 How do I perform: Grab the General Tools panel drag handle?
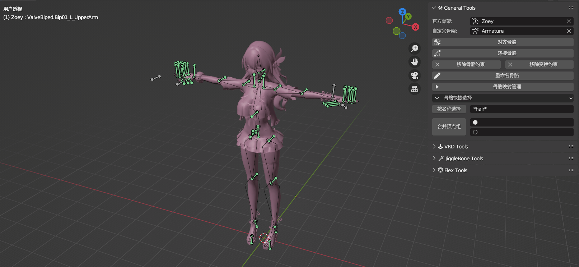[572, 8]
